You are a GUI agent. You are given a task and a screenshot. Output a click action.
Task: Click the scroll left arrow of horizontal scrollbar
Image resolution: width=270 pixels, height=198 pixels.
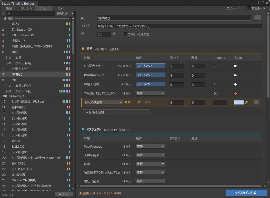point(78,186)
